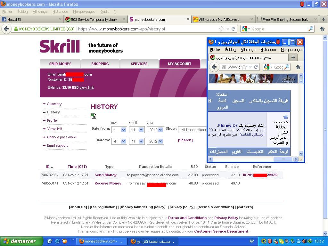Open the Marque-pages menu in main window
328x246 pixels.
pos(84,12)
